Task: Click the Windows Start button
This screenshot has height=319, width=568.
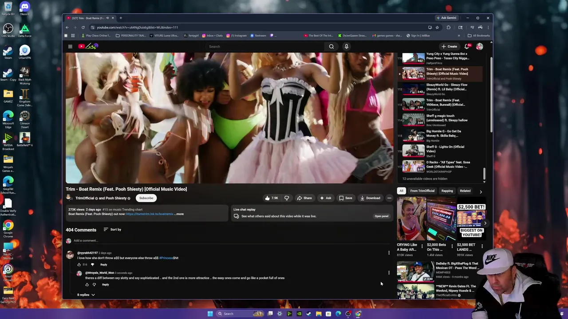Action: (210, 314)
